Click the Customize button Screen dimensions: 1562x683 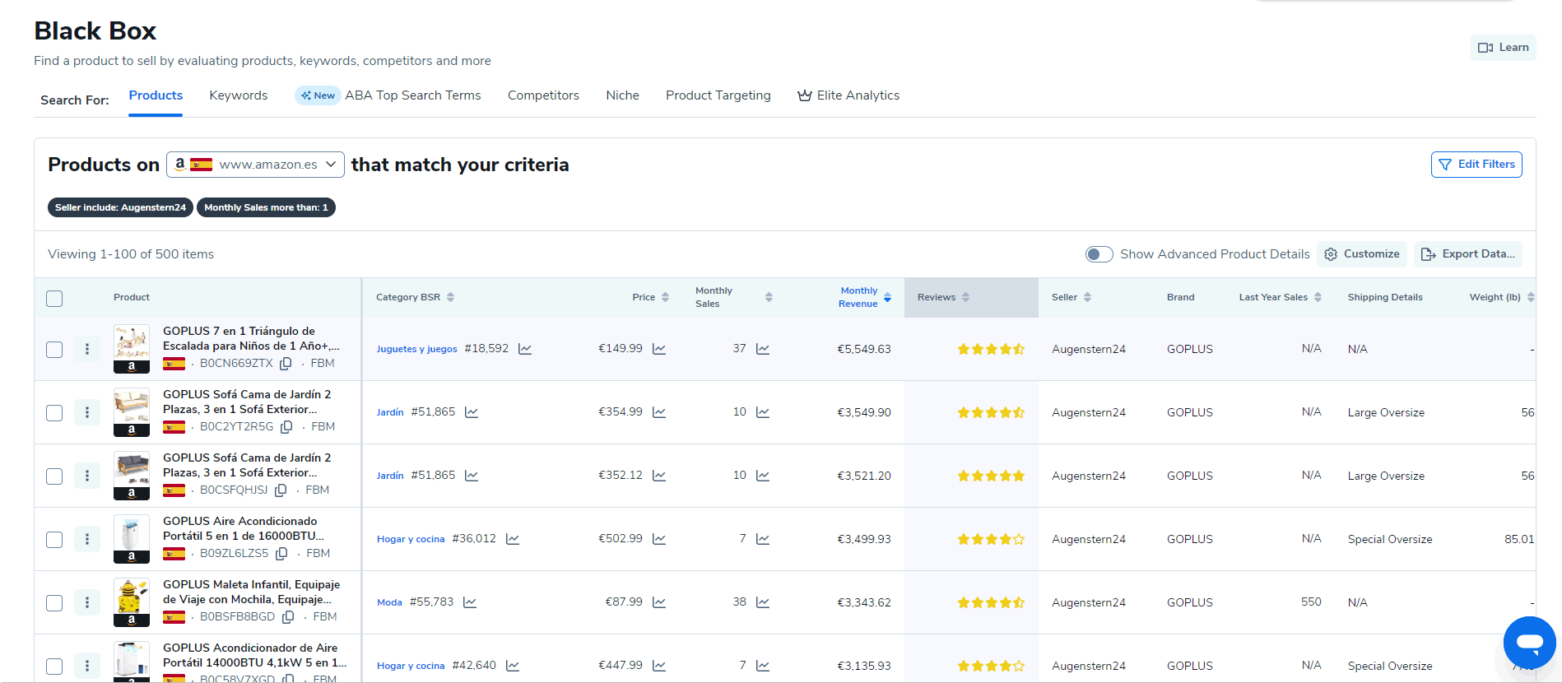tap(1362, 254)
